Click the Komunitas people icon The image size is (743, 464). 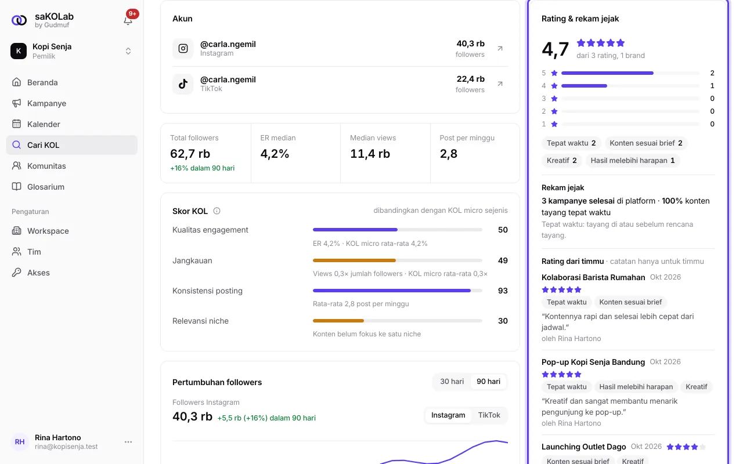click(16, 166)
